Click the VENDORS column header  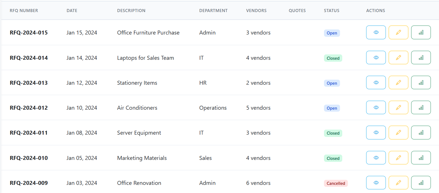click(256, 11)
